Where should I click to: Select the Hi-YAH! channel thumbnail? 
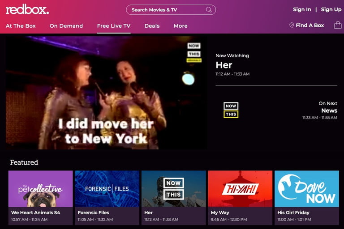pos(240,188)
